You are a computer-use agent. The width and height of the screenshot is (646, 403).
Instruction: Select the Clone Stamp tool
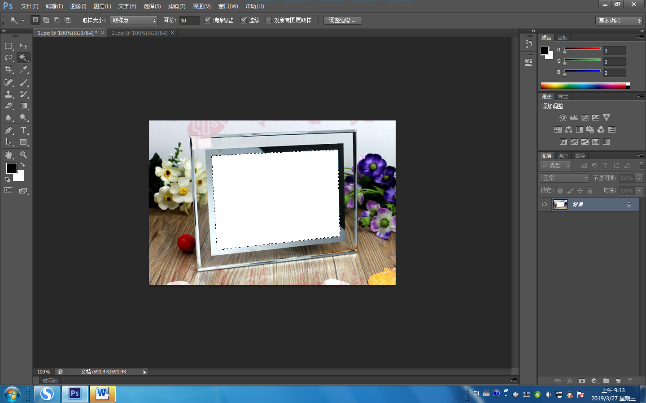pyautogui.click(x=9, y=94)
